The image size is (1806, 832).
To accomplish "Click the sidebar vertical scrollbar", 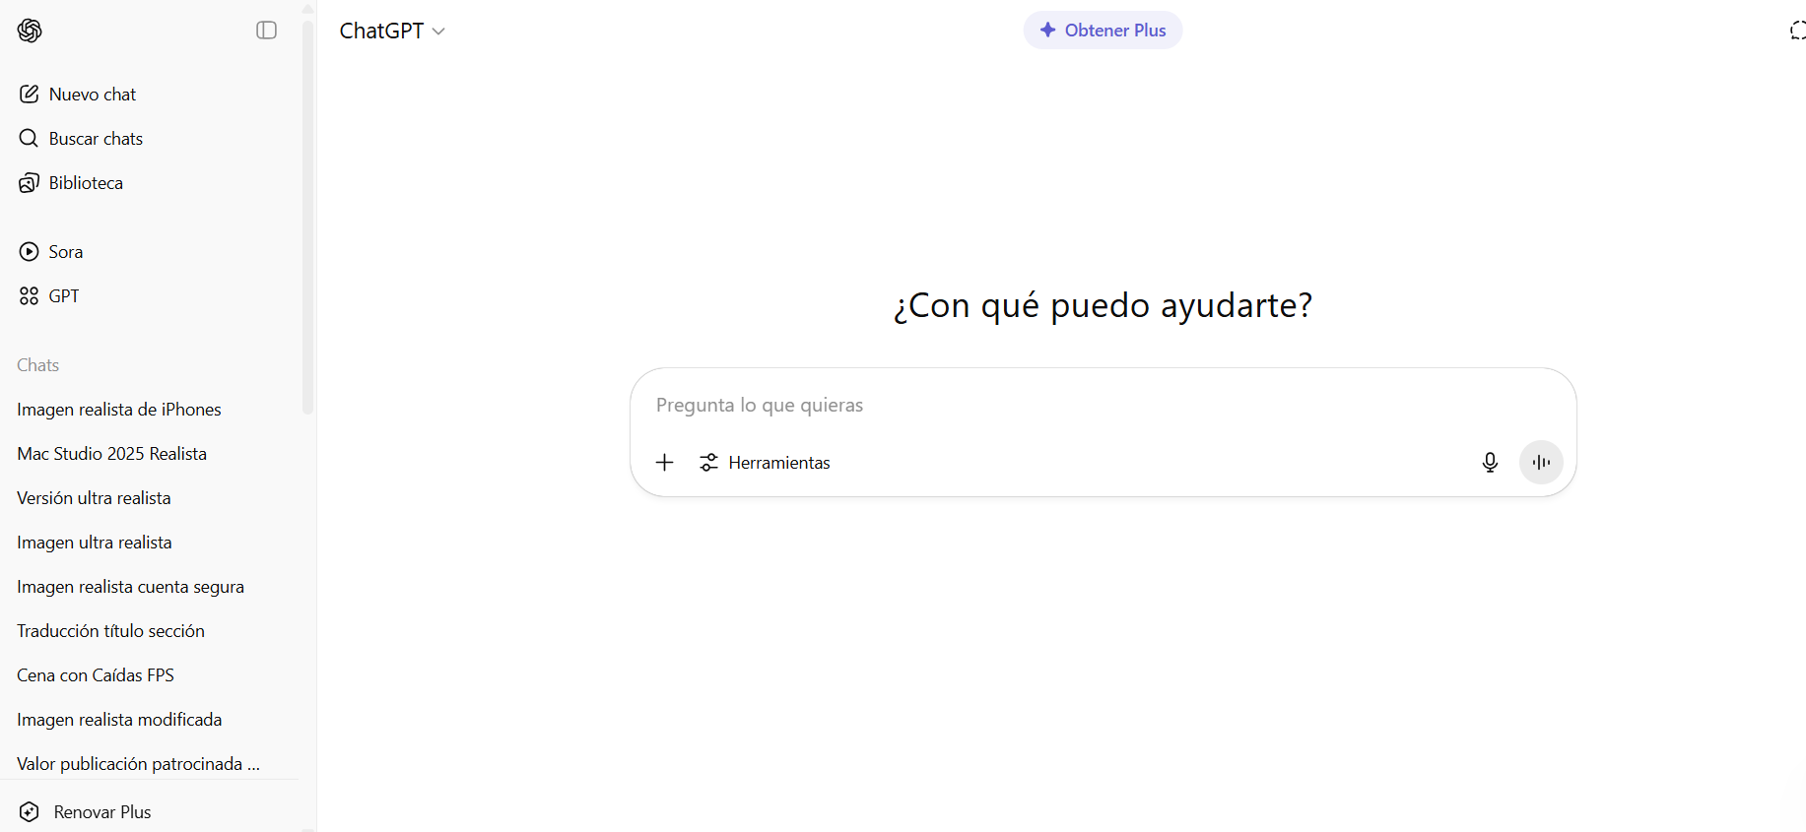I will coord(307,217).
